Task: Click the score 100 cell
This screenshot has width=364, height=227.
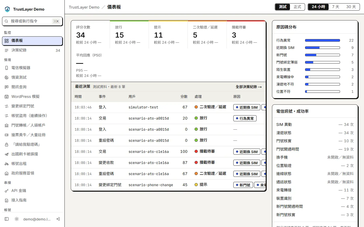Action: coord(184,152)
